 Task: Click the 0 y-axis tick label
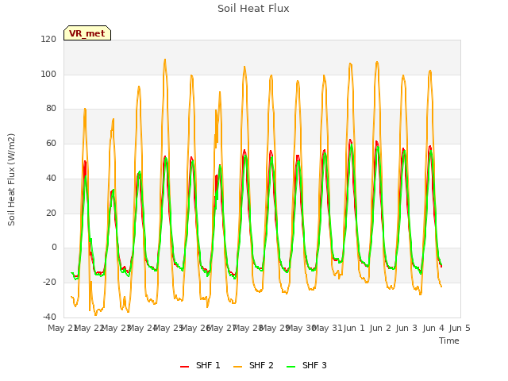click(54, 248)
